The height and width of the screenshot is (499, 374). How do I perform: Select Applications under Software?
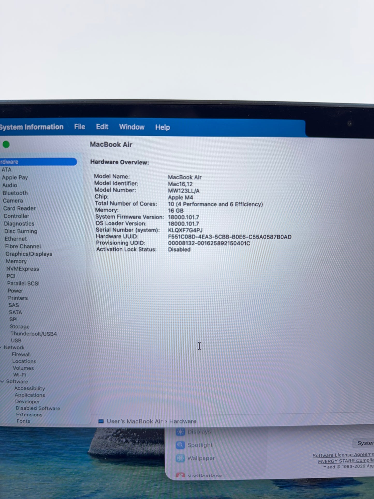(x=30, y=395)
